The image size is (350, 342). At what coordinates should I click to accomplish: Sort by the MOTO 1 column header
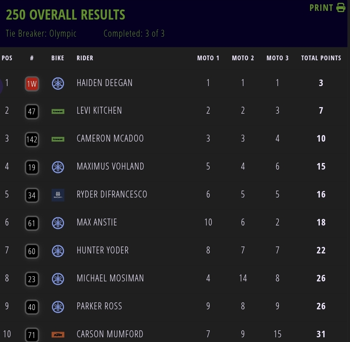[208, 58]
